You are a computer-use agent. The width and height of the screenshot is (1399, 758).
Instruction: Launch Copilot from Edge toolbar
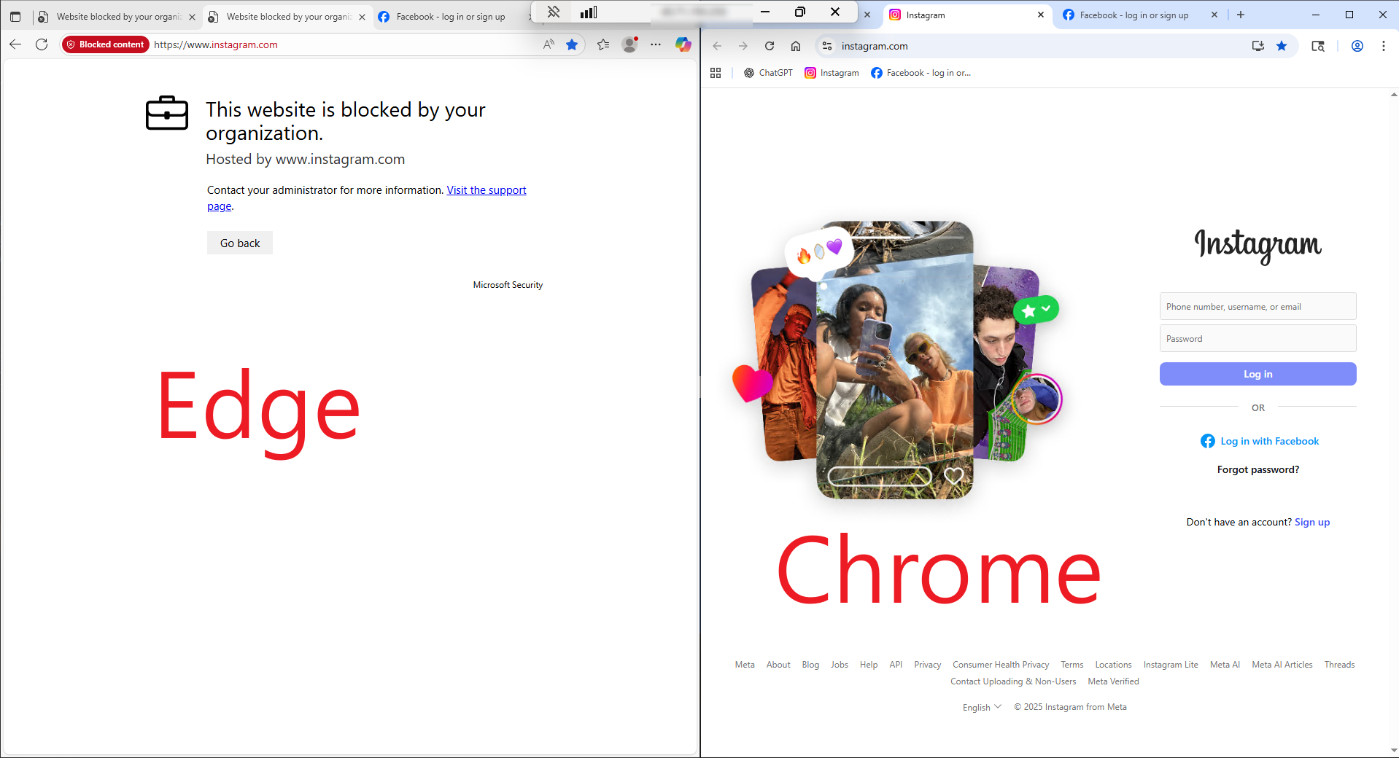click(x=683, y=44)
